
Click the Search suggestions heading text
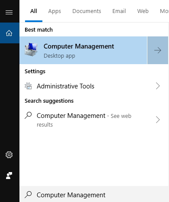[x=49, y=101]
